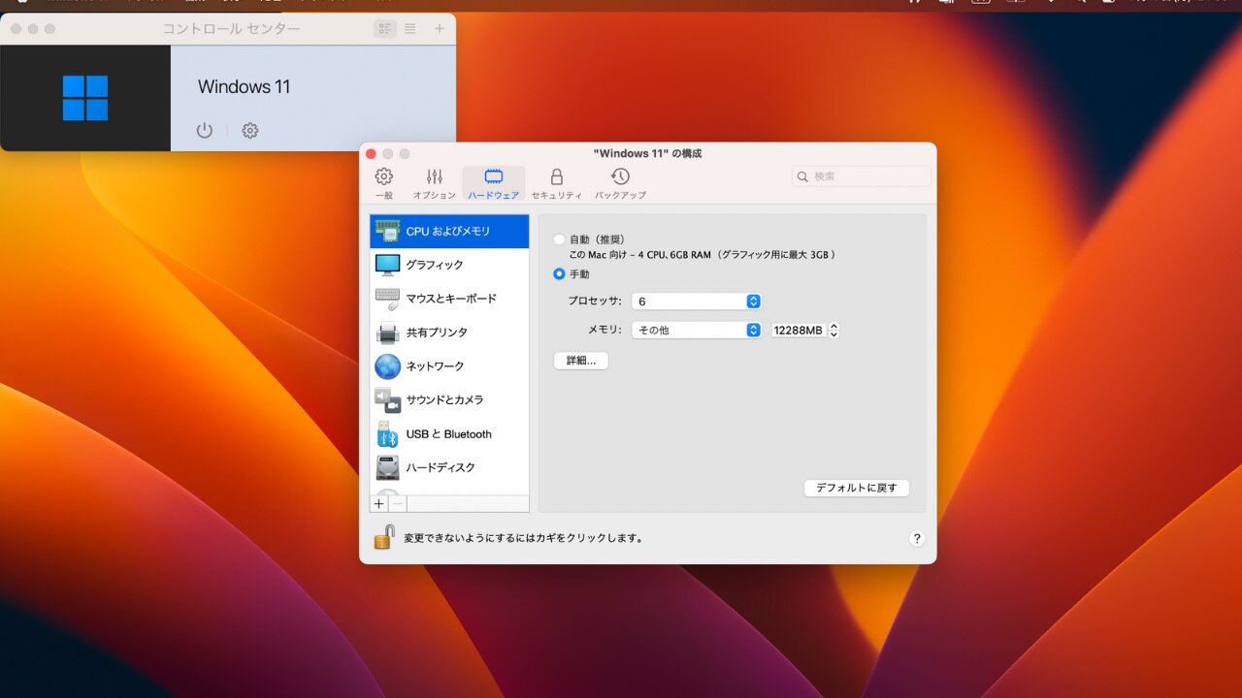Click the "変更できないようにするにはカギをクリックします。" text
The width and height of the screenshot is (1242, 698).
pos(524,538)
